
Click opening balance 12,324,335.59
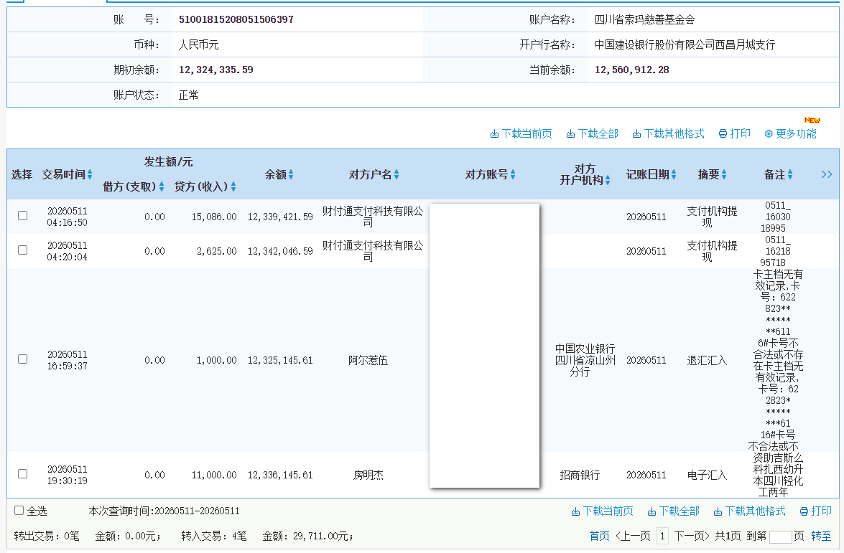[x=215, y=70]
